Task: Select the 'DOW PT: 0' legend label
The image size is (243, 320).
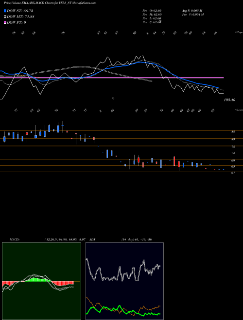Action: tap(17, 22)
